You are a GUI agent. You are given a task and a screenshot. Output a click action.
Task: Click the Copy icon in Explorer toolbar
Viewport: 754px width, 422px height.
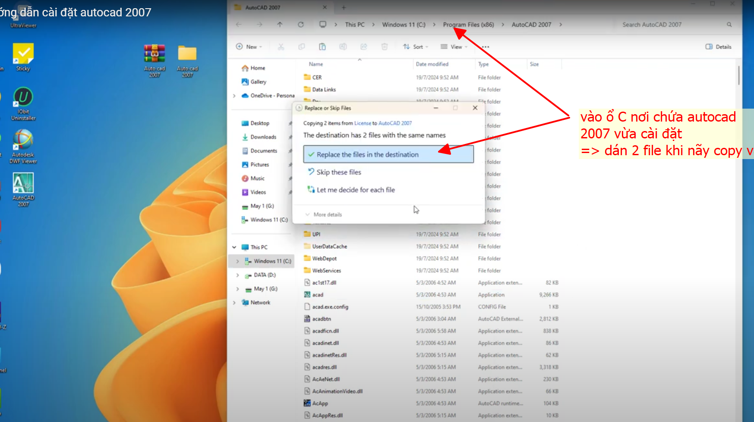point(302,47)
